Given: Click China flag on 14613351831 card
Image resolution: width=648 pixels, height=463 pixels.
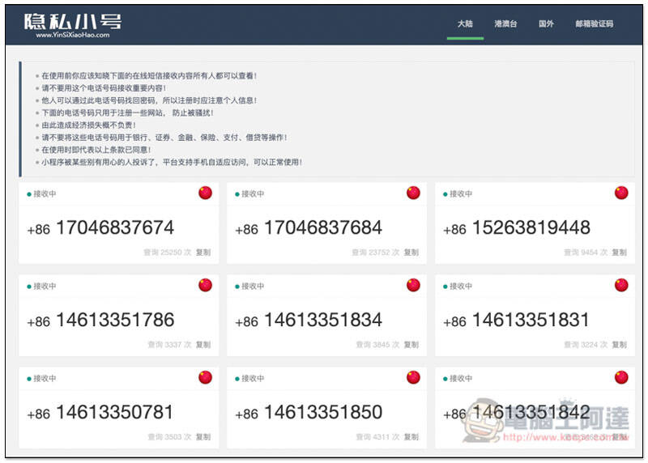Looking at the screenshot, I should pyautogui.click(x=621, y=285).
